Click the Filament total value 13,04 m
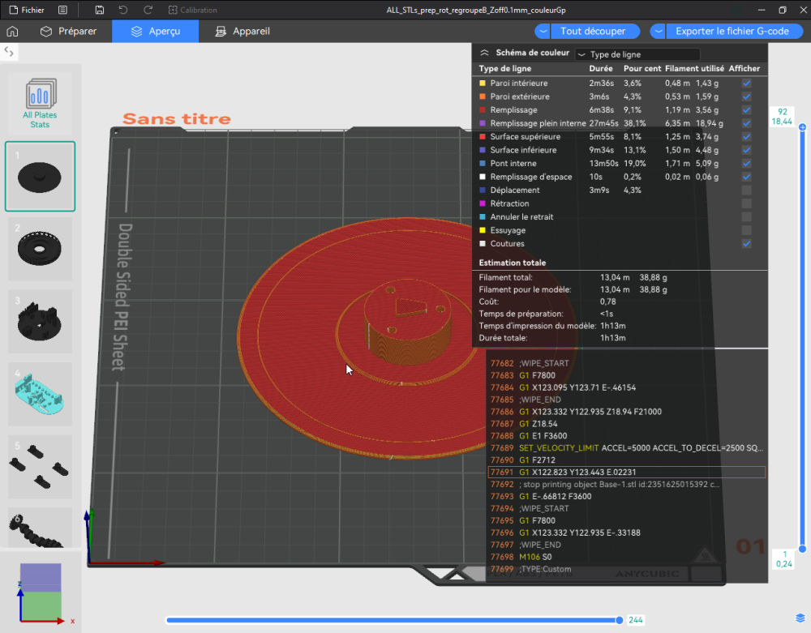Image resolution: width=811 pixels, height=633 pixels. pos(615,277)
